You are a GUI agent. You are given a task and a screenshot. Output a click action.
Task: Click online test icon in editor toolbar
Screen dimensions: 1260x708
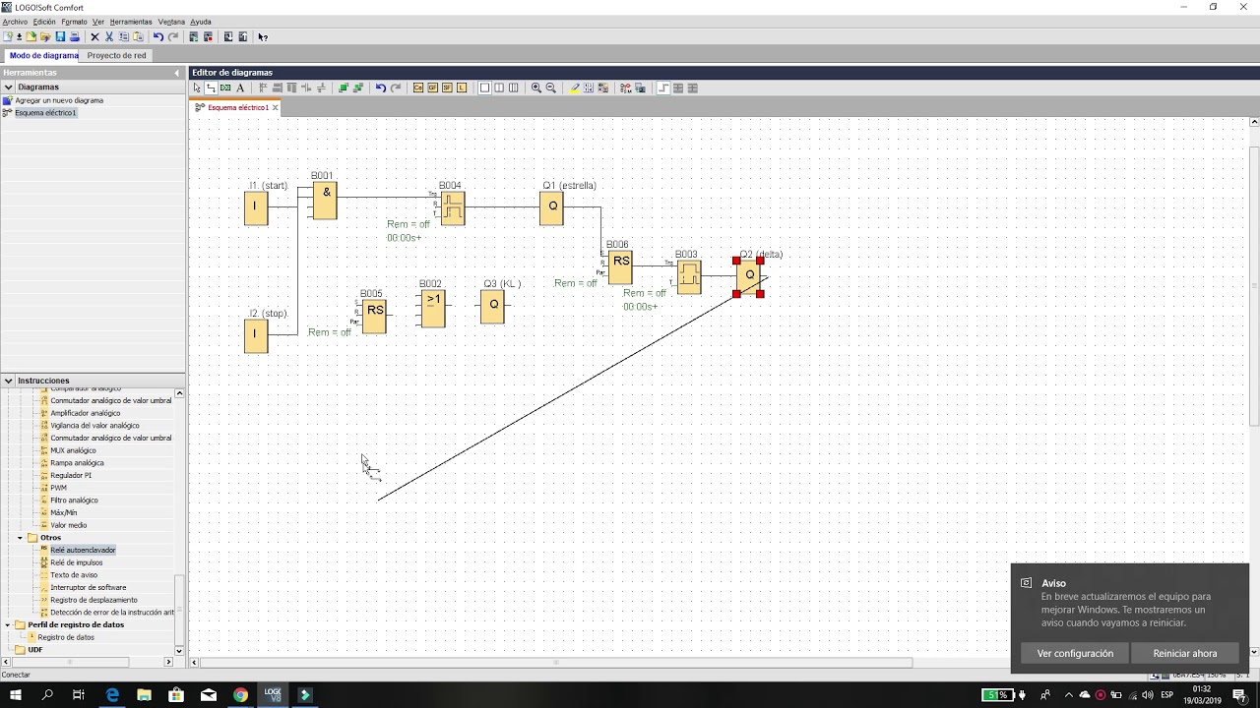pyautogui.click(x=640, y=88)
